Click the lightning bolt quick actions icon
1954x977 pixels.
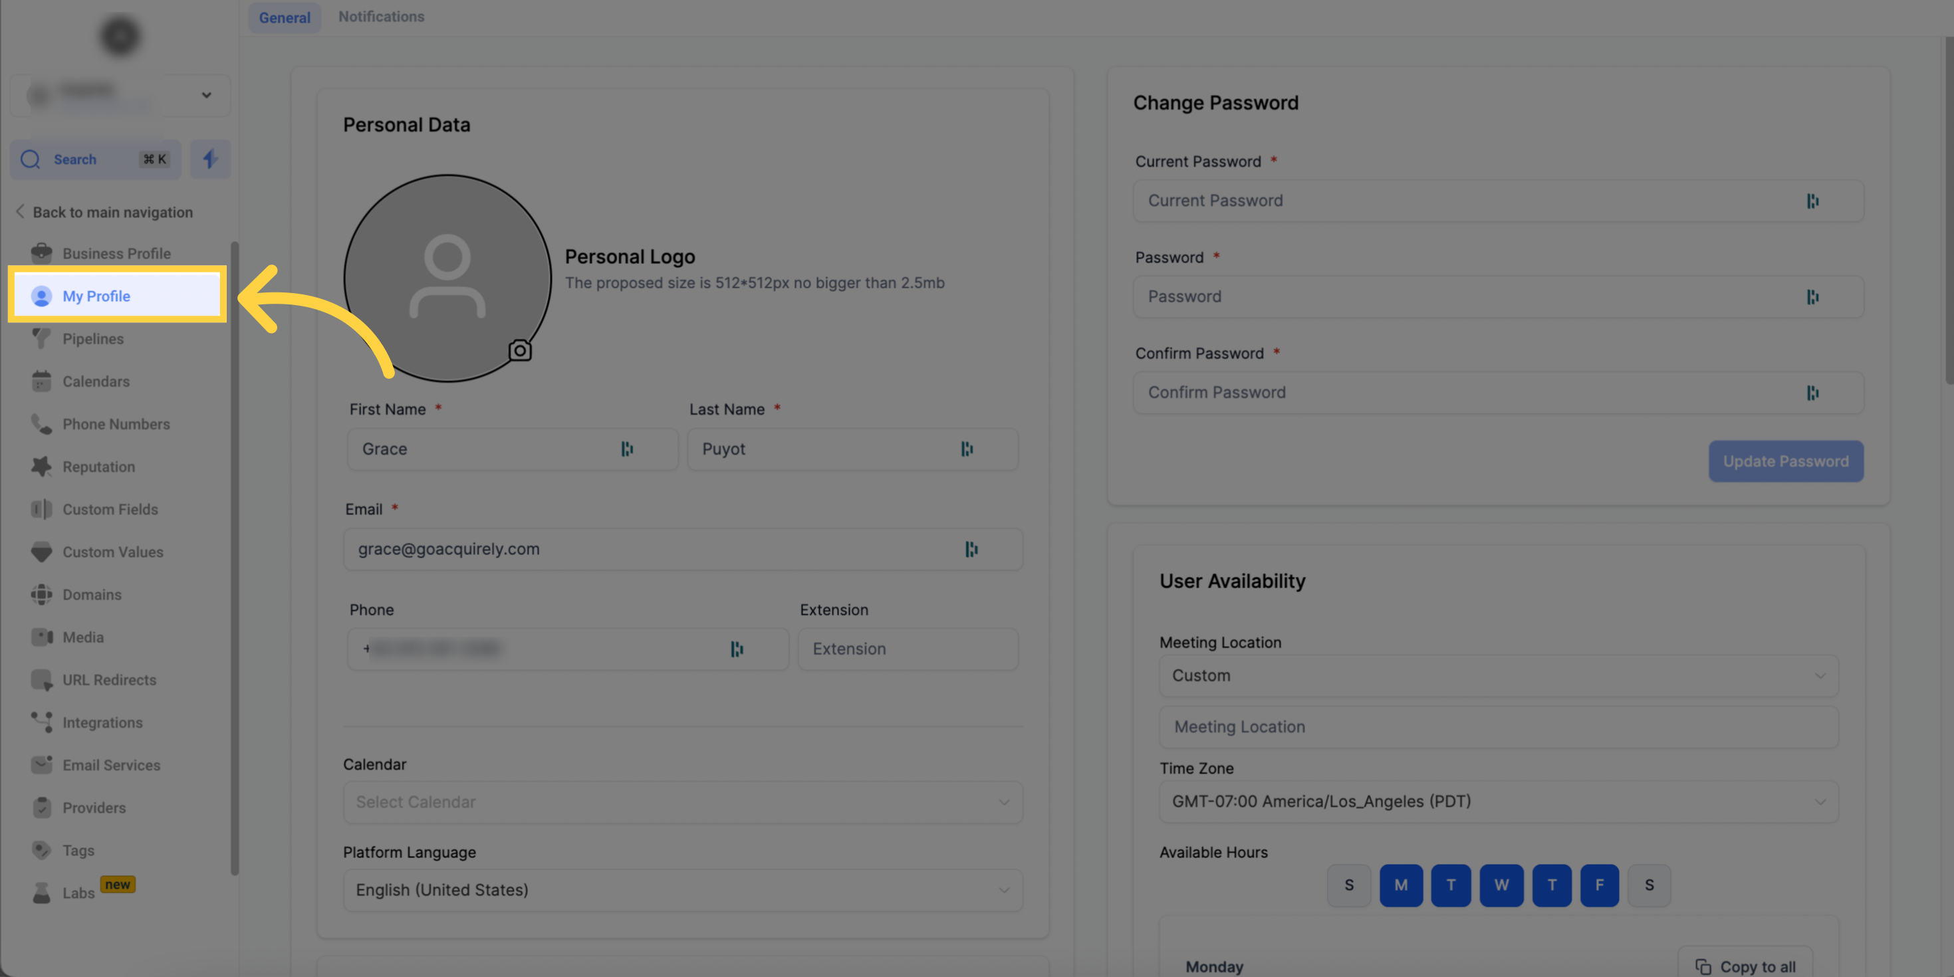(210, 160)
